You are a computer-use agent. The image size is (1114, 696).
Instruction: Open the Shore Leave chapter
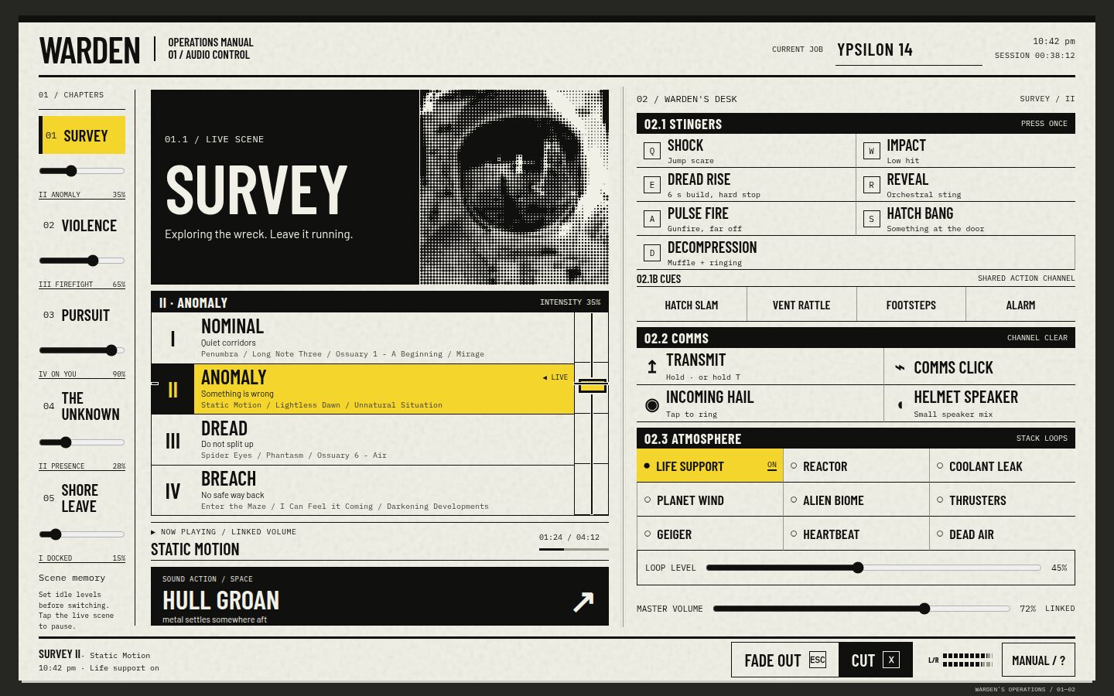tap(82, 498)
